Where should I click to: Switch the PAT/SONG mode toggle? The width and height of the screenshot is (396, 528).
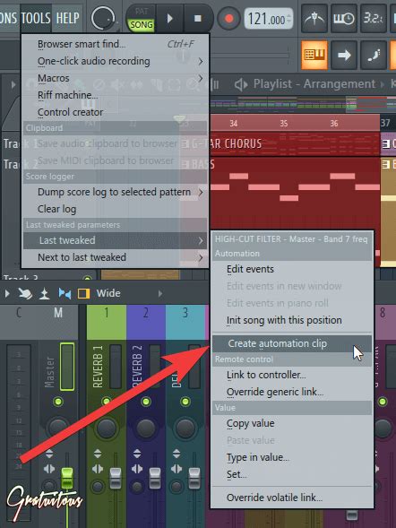pos(142,19)
